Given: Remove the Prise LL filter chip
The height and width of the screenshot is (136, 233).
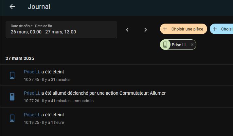Looking at the screenshot, I should point(192,45).
